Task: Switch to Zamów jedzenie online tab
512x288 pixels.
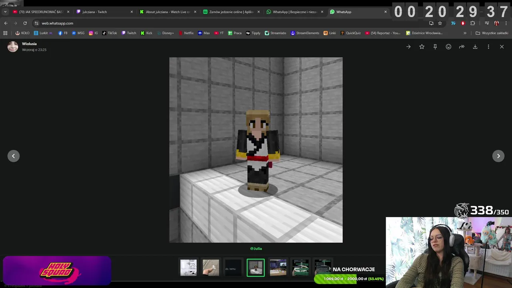Action: (231, 12)
